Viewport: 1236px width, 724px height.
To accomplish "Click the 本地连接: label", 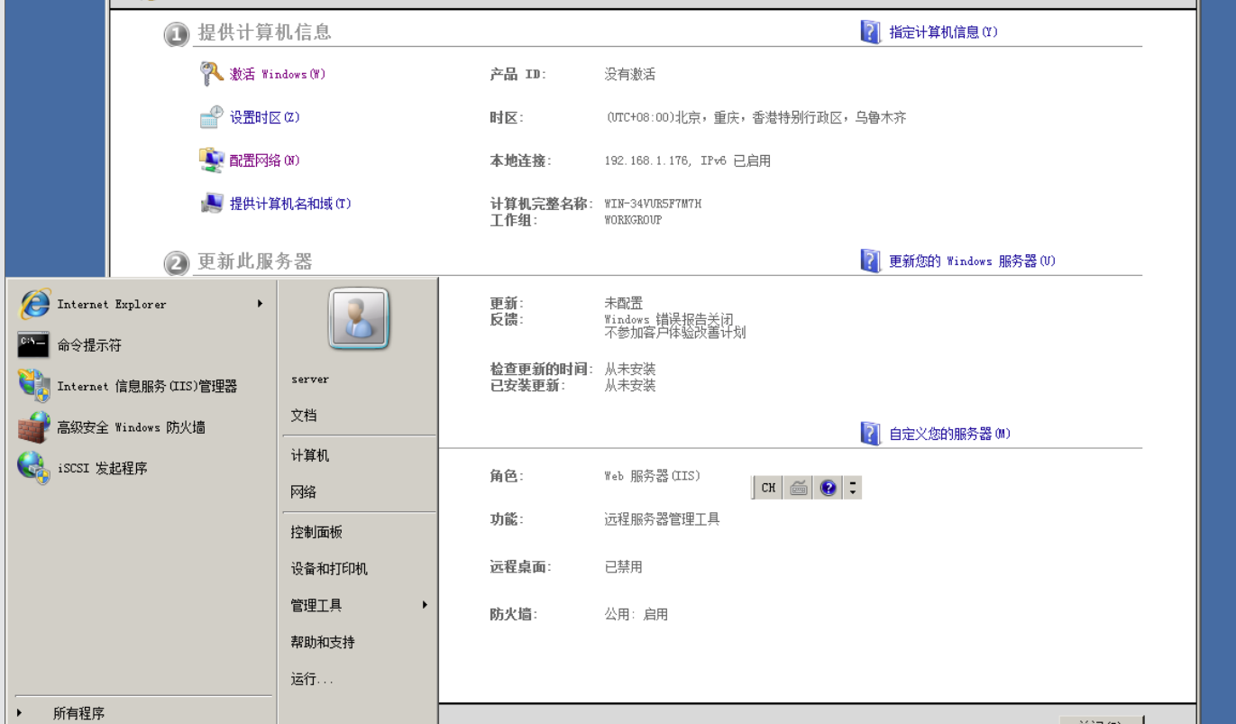I will (x=521, y=160).
